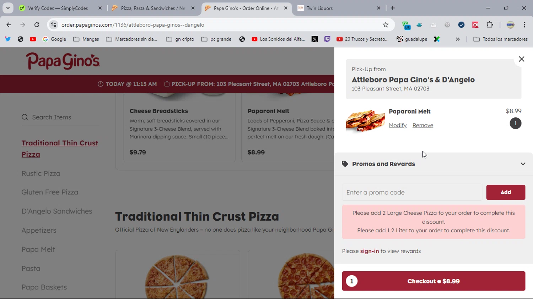533x299 pixels.
Task: Open the Papa Baskets category
Action: click(x=44, y=287)
